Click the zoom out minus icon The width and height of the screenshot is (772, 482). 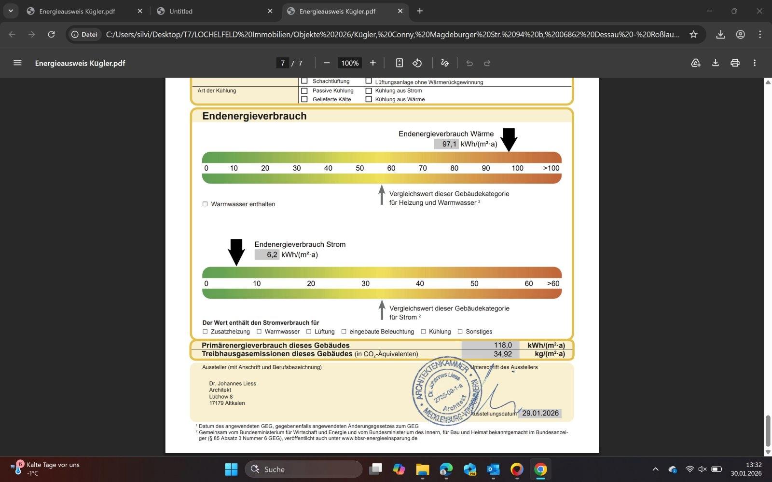click(327, 63)
